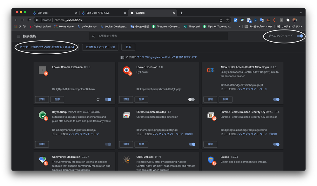Click the 拡張機能を検索 search field
The height and width of the screenshot is (186, 317).
(158, 36)
